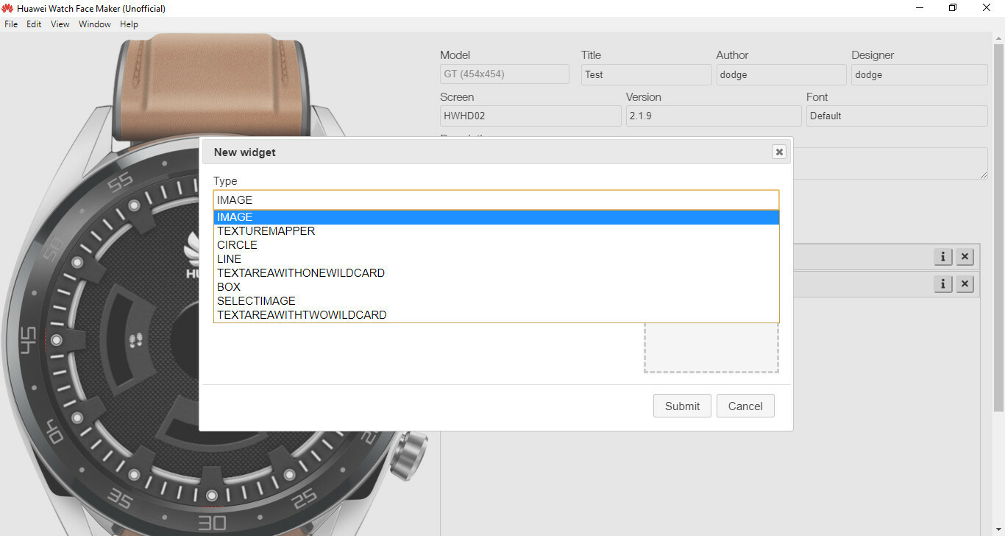Show info for the lower widget row
Image resolution: width=1005 pixels, height=536 pixels.
(942, 283)
